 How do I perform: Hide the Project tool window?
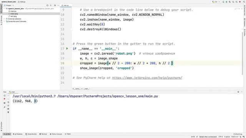pos(58,5)
